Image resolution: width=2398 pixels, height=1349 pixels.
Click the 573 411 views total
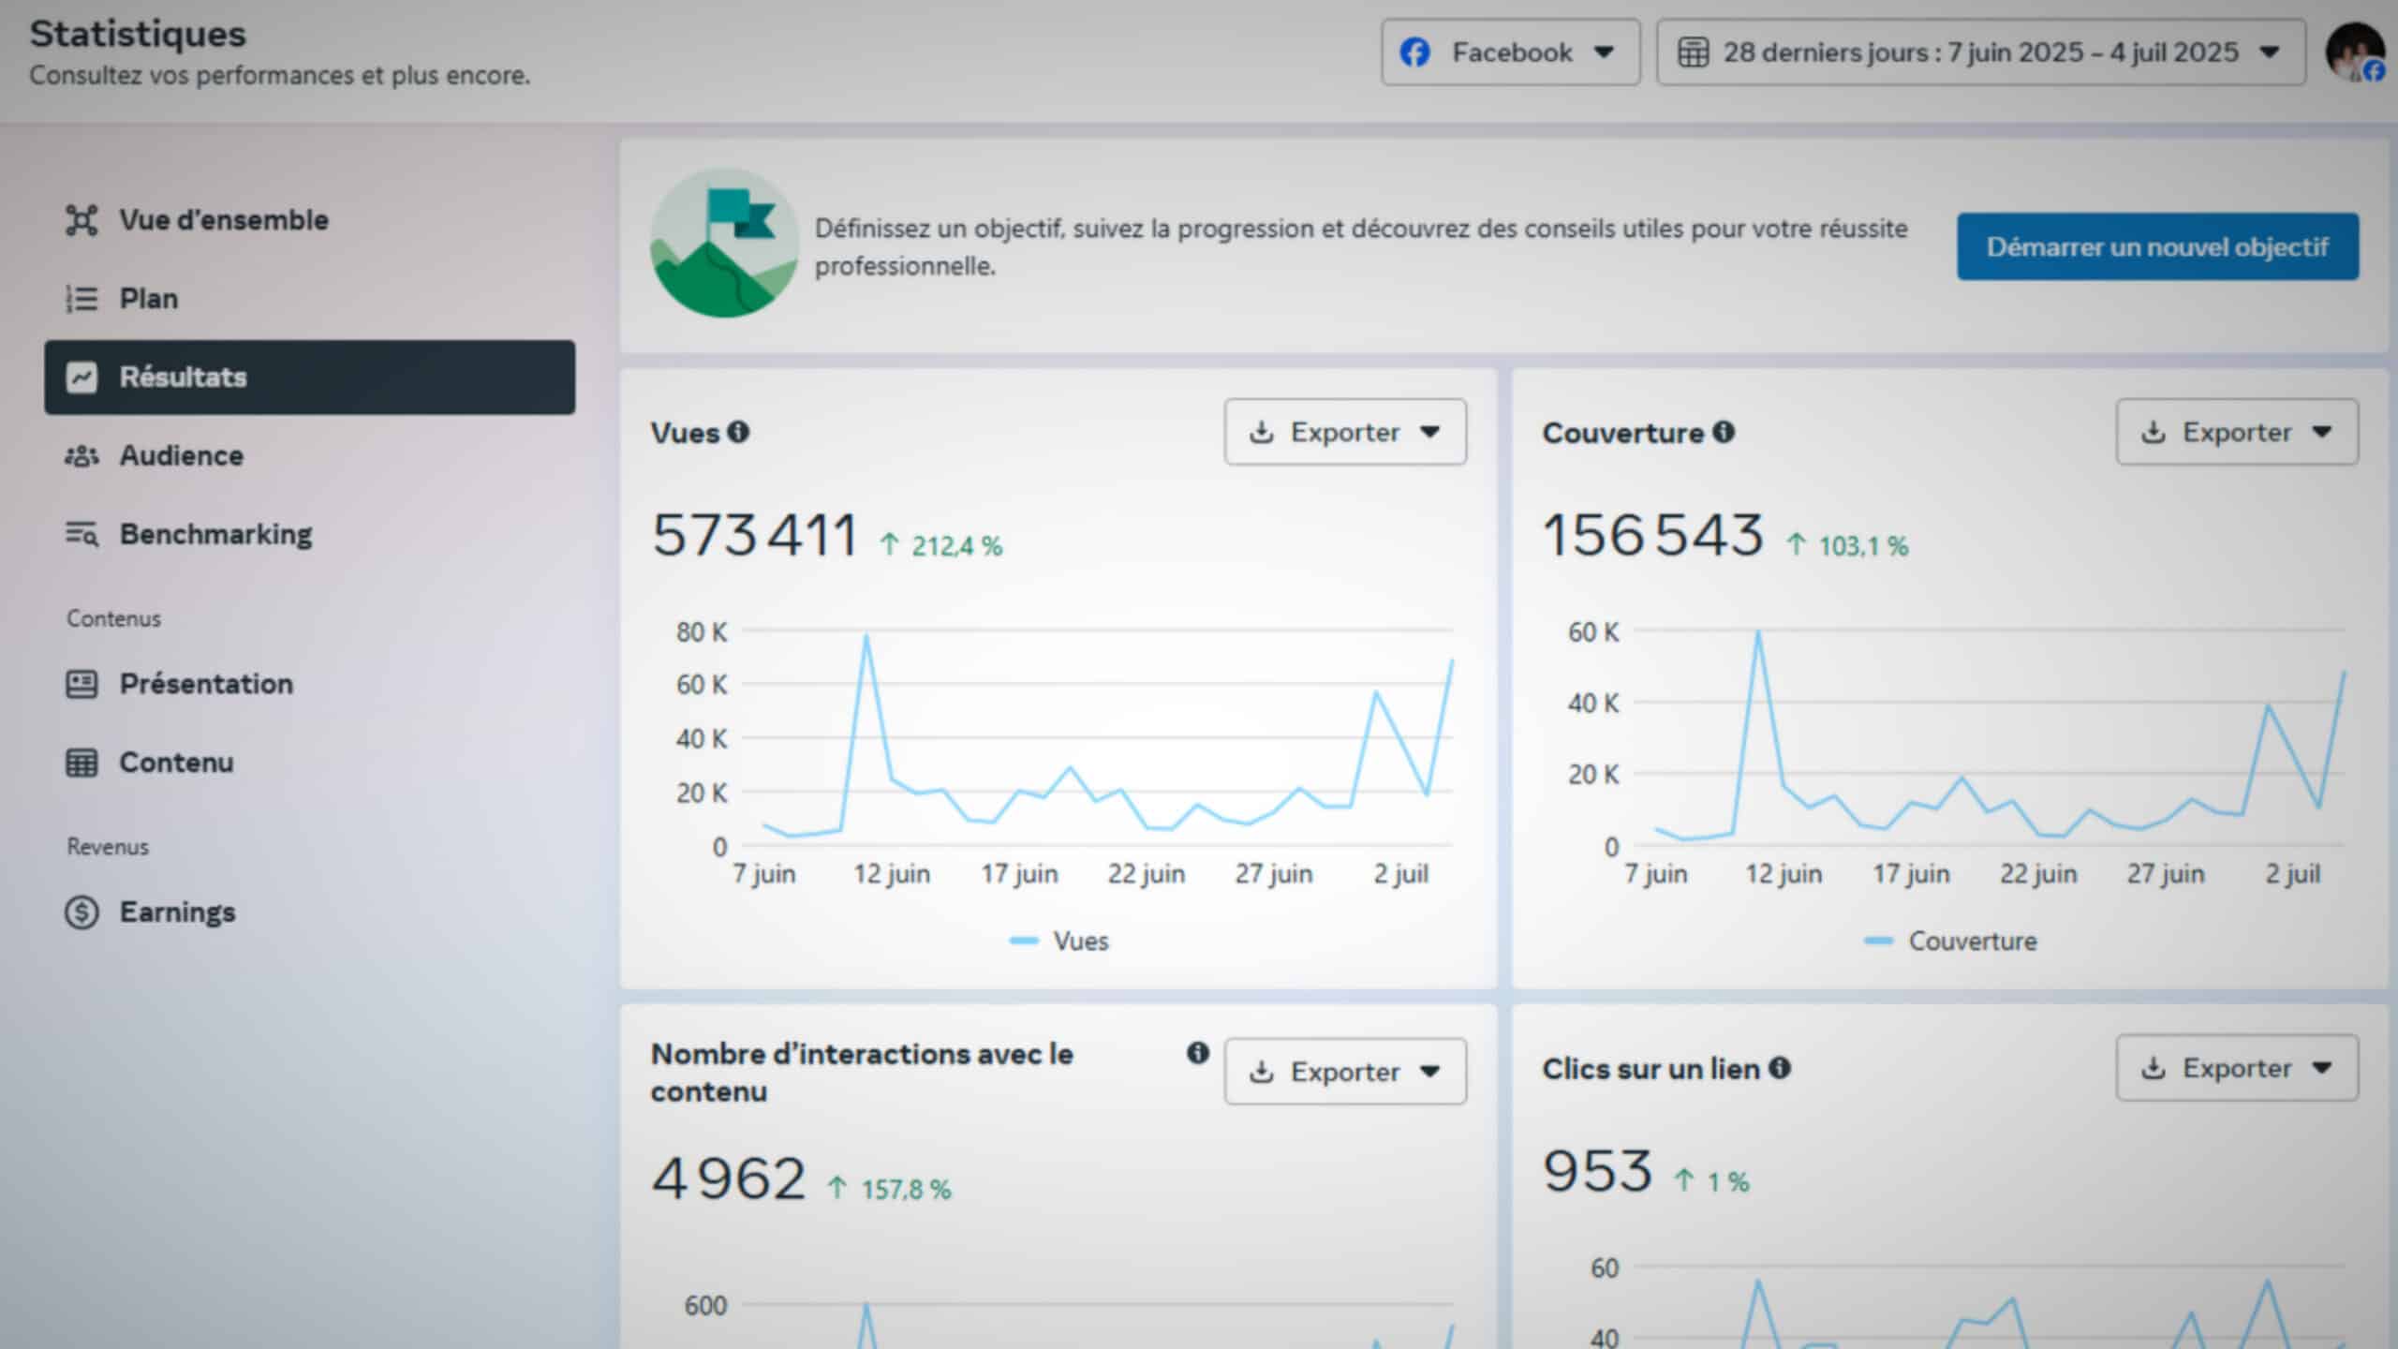pos(754,535)
